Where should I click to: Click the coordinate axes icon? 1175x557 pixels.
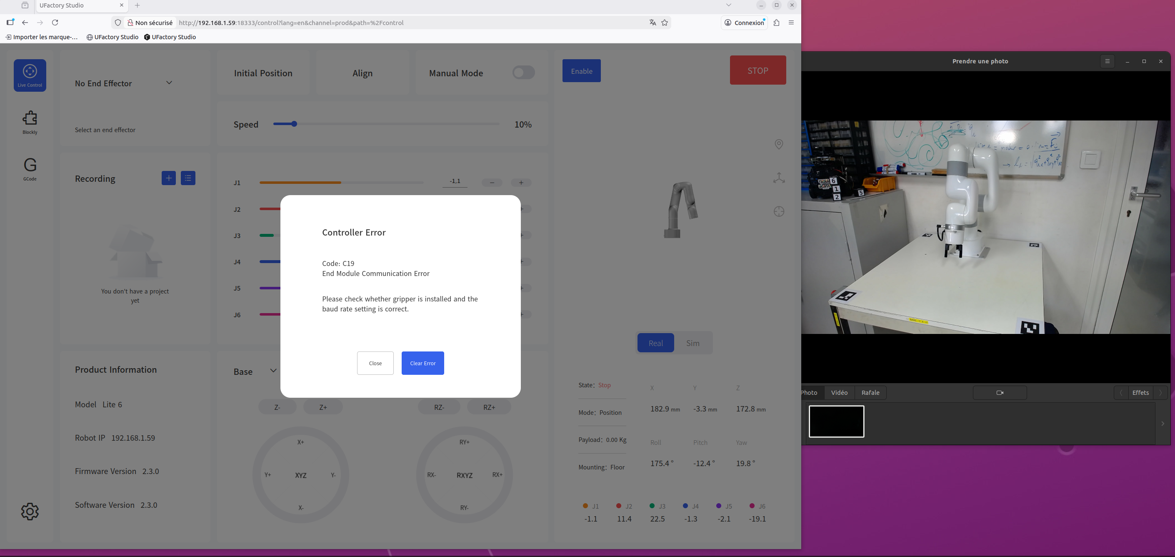779,178
